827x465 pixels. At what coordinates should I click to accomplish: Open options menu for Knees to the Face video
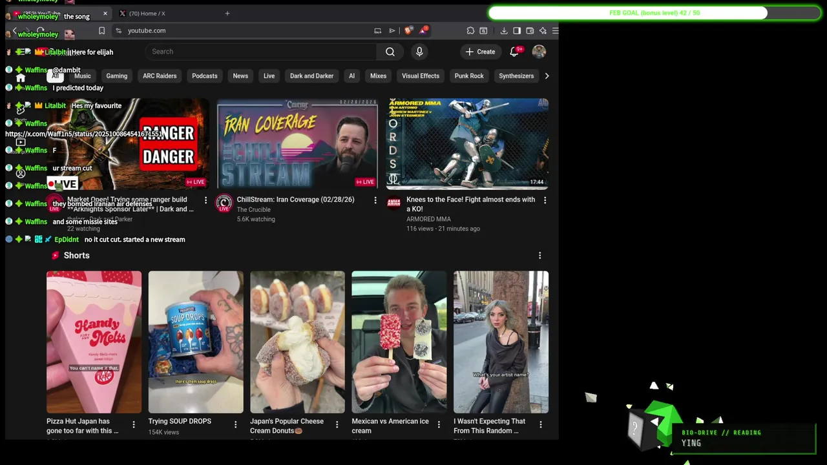(545, 200)
